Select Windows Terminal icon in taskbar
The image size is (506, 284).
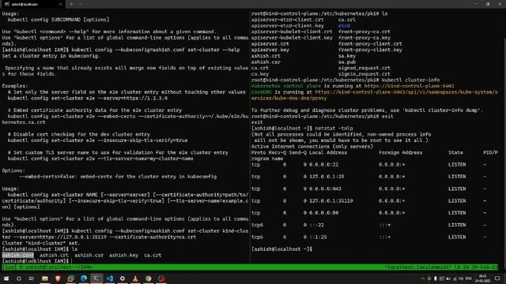tap(96, 278)
